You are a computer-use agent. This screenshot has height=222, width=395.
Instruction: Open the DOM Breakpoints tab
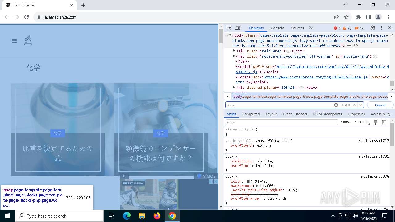(327, 114)
